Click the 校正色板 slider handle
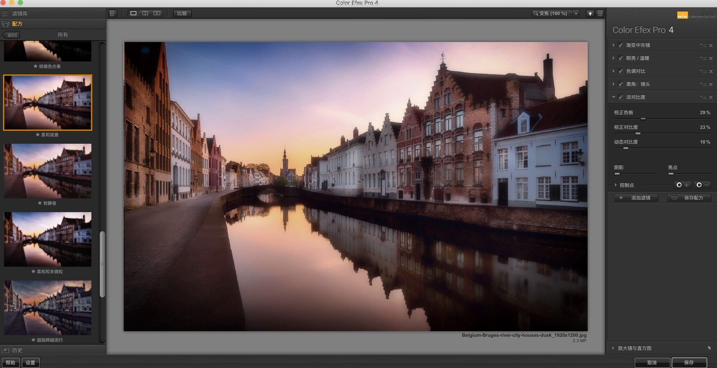 (x=643, y=119)
